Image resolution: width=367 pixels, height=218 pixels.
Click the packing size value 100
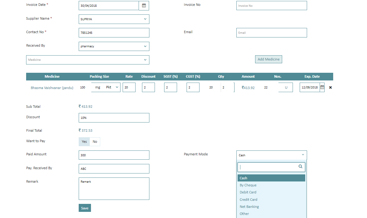pyautogui.click(x=83, y=87)
